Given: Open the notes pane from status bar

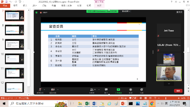Looking at the screenshot, I should (122, 98).
